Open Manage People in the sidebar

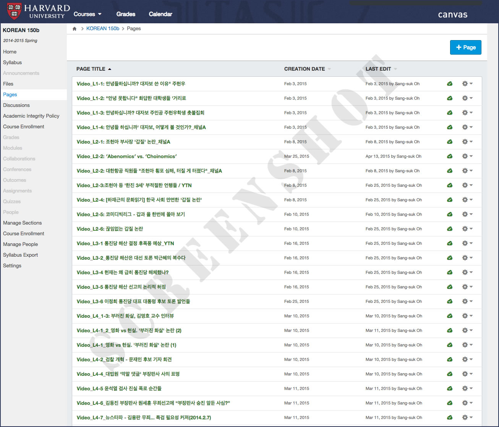click(x=21, y=244)
